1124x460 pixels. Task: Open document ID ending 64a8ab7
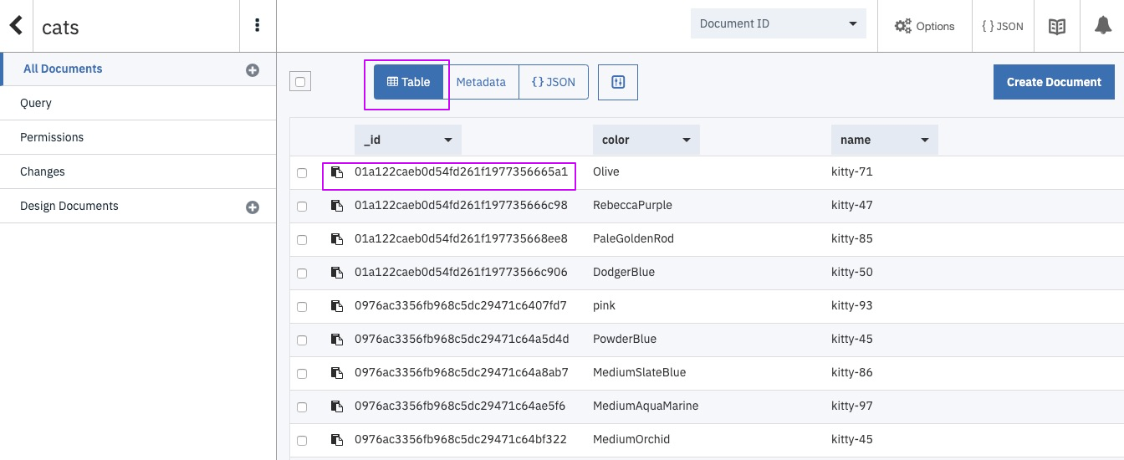(x=462, y=372)
